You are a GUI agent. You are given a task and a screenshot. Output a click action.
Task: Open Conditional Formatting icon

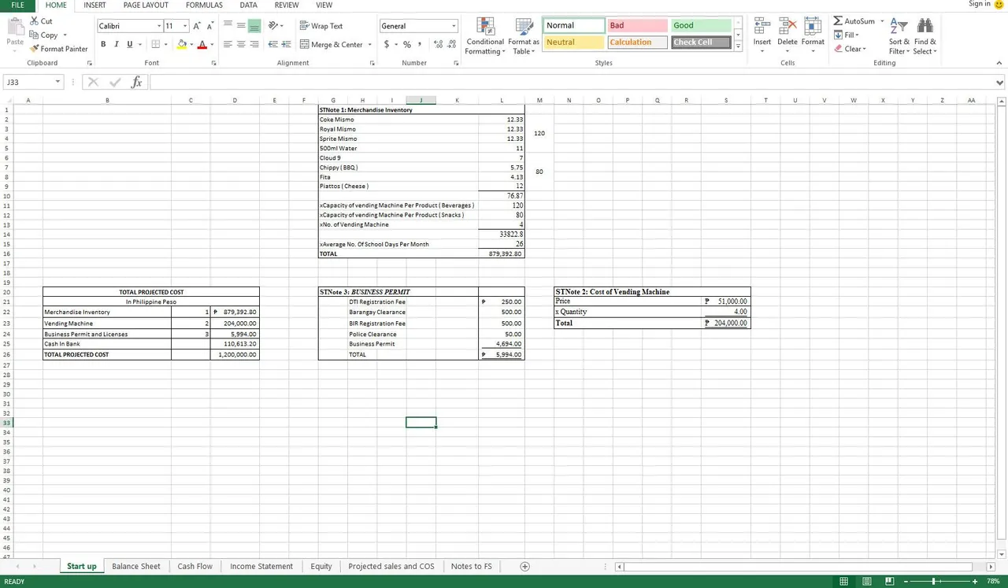pyautogui.click(x=485, y=26)
